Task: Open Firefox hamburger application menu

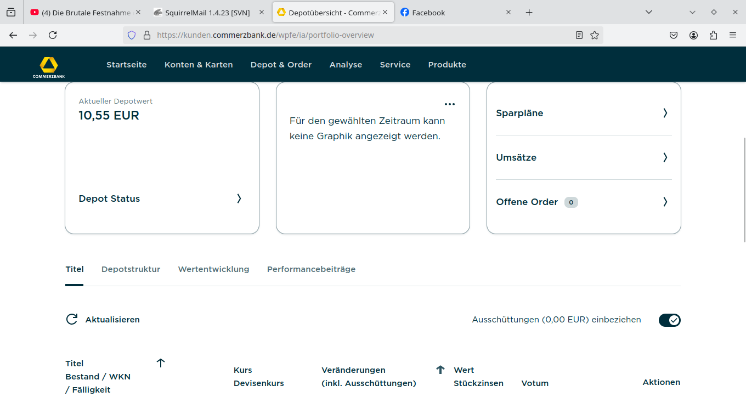Action: pyautogui.click(x=733, y=35)
